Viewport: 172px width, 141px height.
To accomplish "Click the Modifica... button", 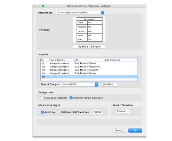I will pos(109,85).
